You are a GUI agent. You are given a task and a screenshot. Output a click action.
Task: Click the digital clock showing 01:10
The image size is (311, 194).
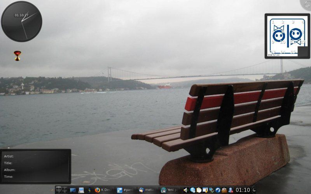coord(243,190)
